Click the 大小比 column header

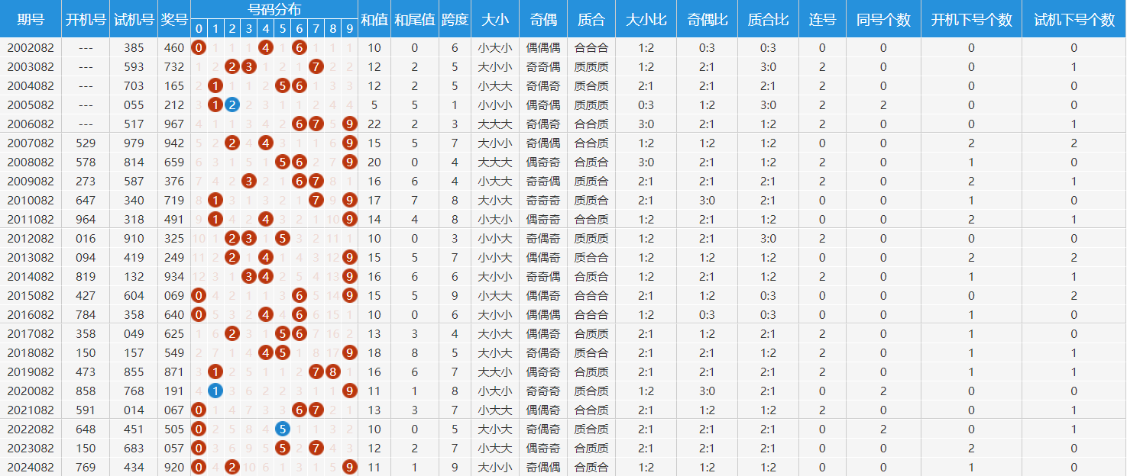tap(646, 19)
